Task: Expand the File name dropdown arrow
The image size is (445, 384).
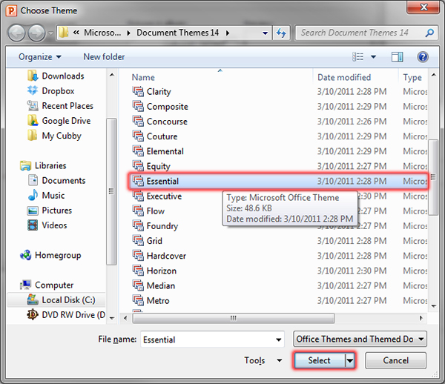Action: [279, 340]
